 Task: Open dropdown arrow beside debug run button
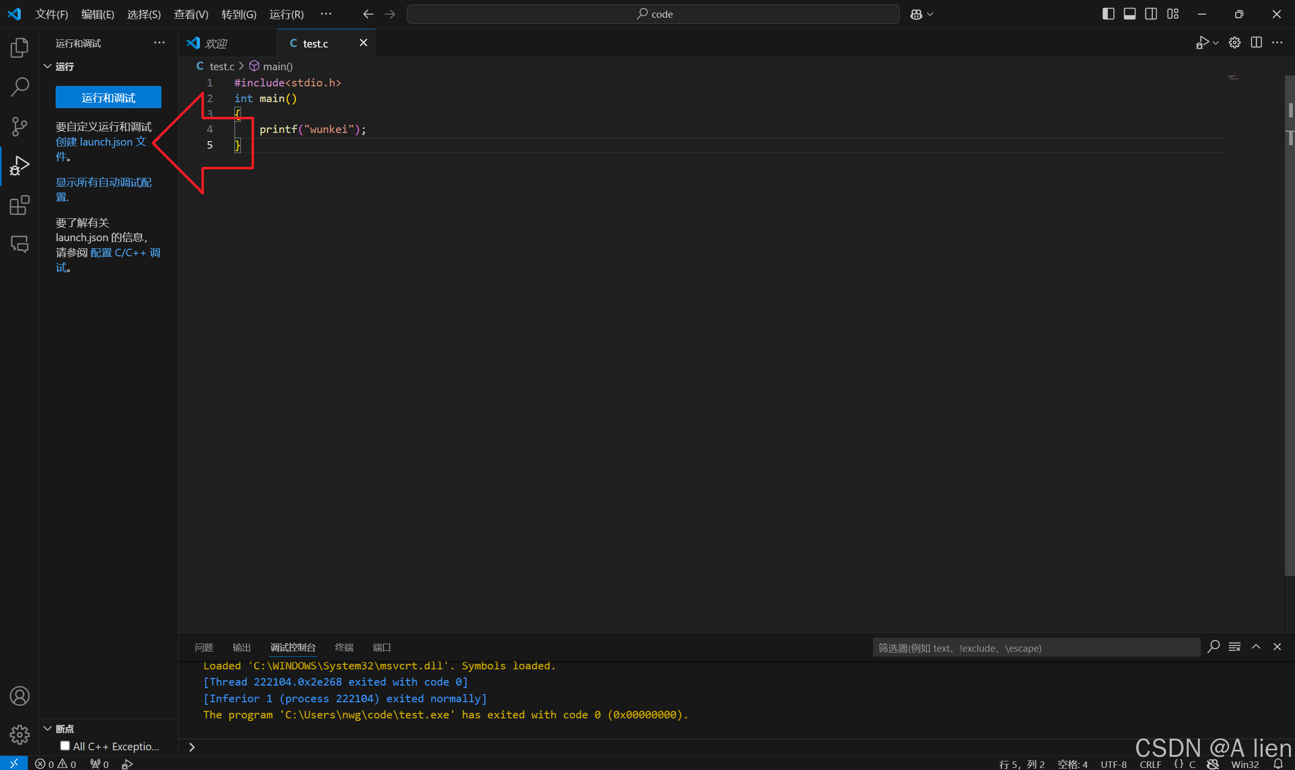click(x=1216, y=43)
